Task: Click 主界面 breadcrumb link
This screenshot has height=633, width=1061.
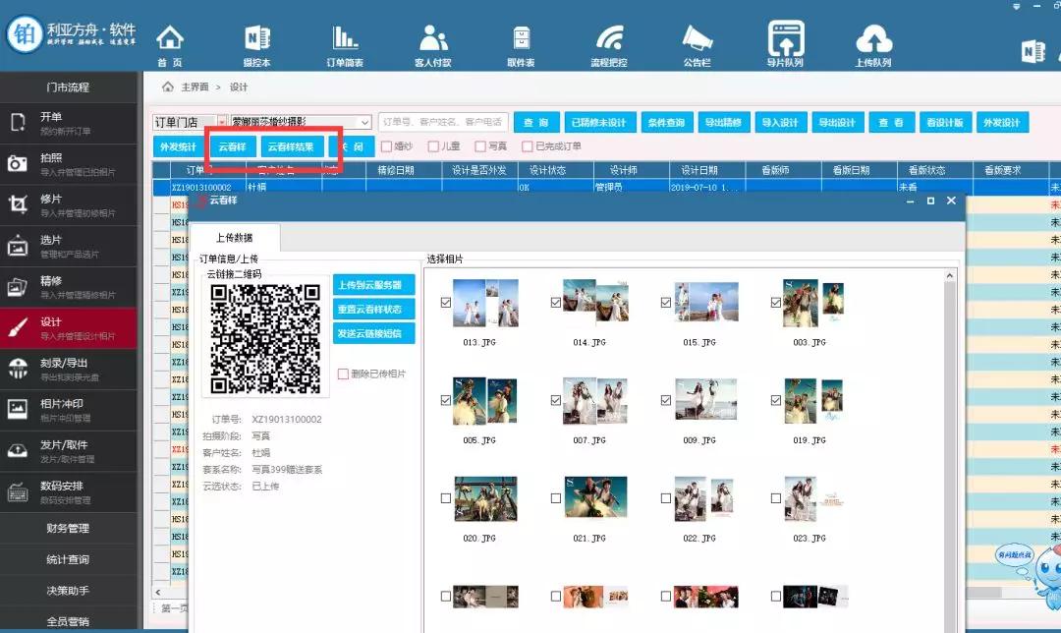Action: tap(195, 87)
